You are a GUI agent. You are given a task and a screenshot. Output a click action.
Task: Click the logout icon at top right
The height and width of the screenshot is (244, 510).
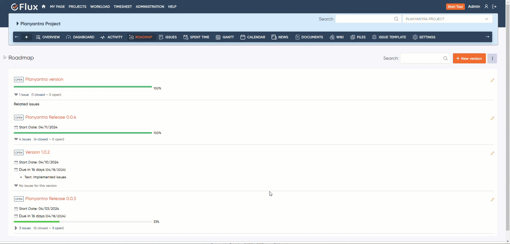pyautogui.click(x=494, y=7)
